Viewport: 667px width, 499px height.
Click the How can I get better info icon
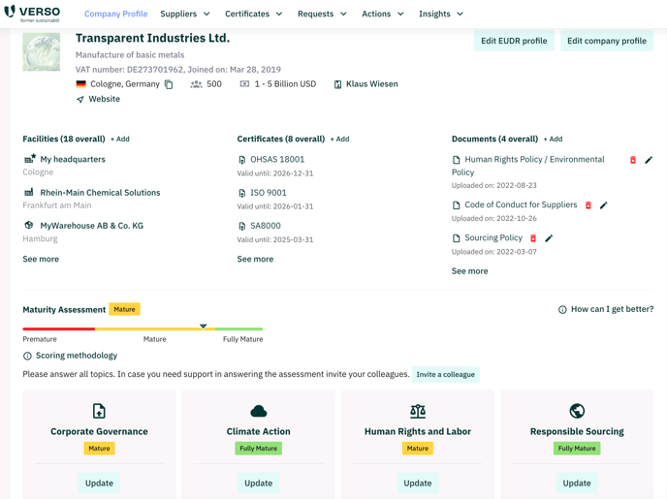pos(562,309)
